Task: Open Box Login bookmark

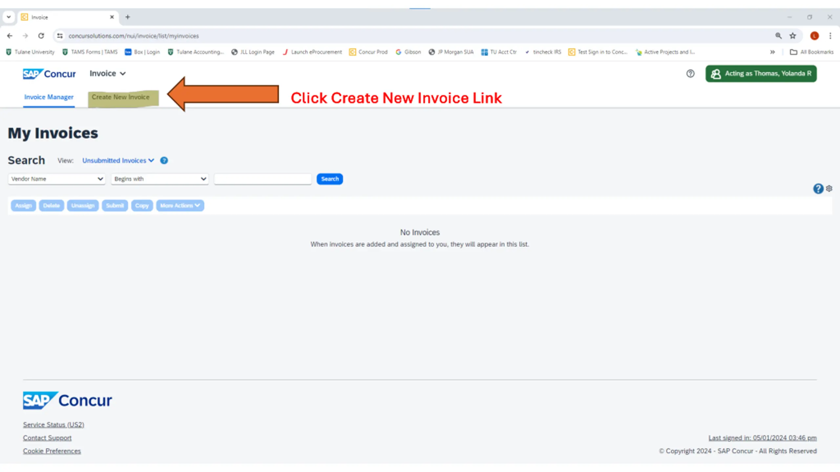Action: [142, 52]
